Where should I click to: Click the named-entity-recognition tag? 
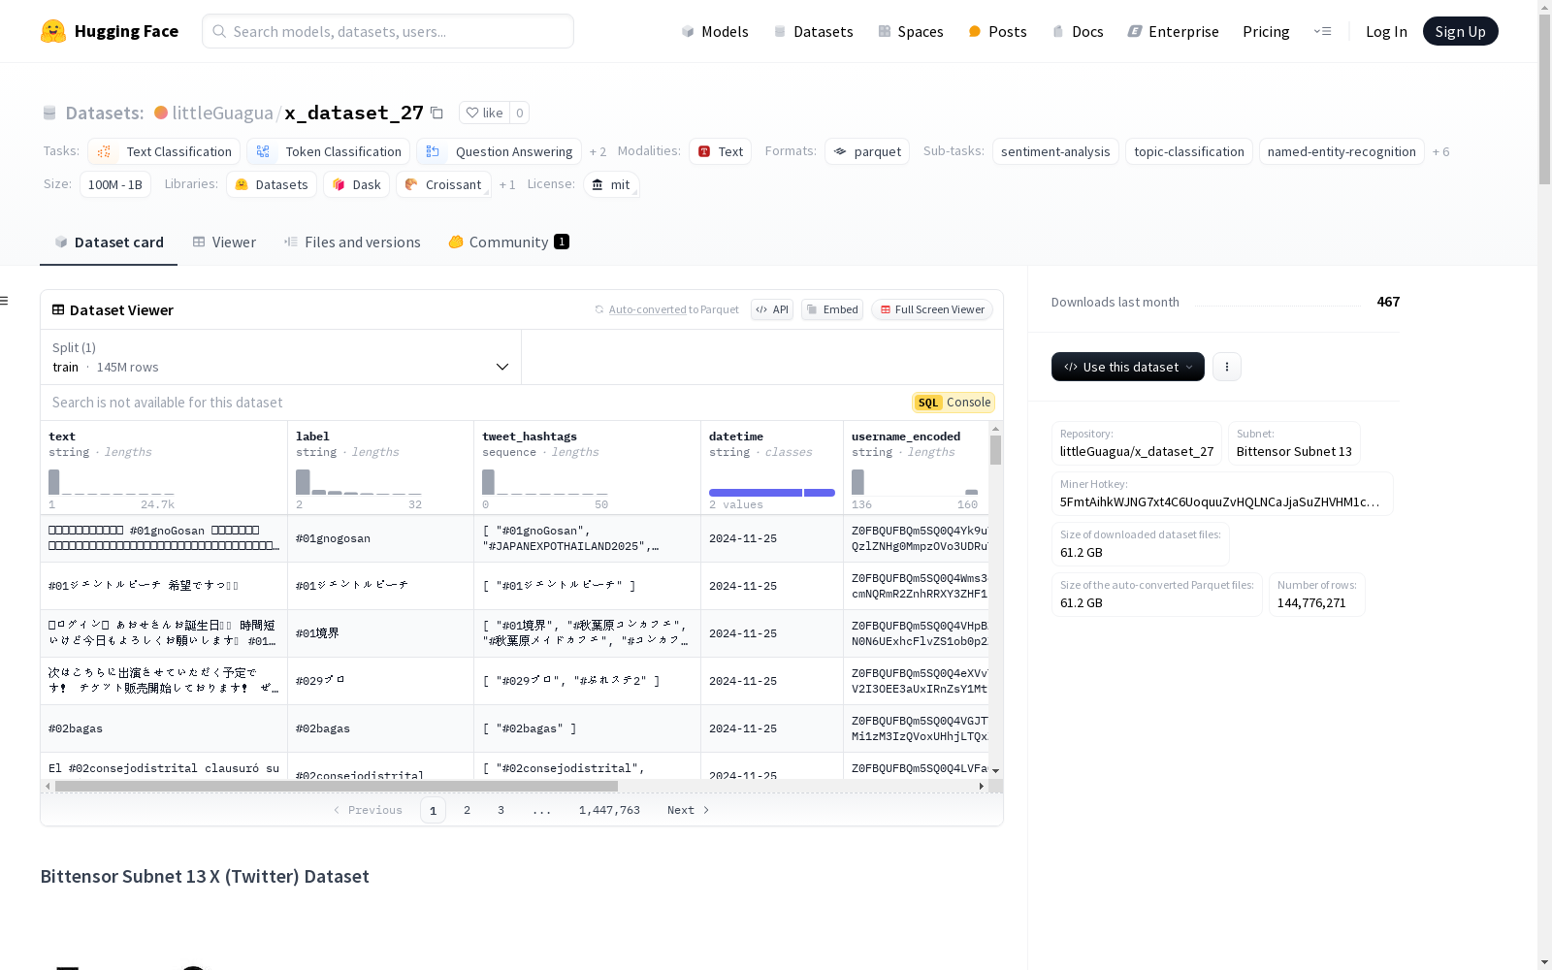[1342, 151]
